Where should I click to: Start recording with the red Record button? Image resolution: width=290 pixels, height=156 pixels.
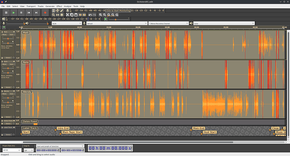pyautogui.click(x=45, y=13)
